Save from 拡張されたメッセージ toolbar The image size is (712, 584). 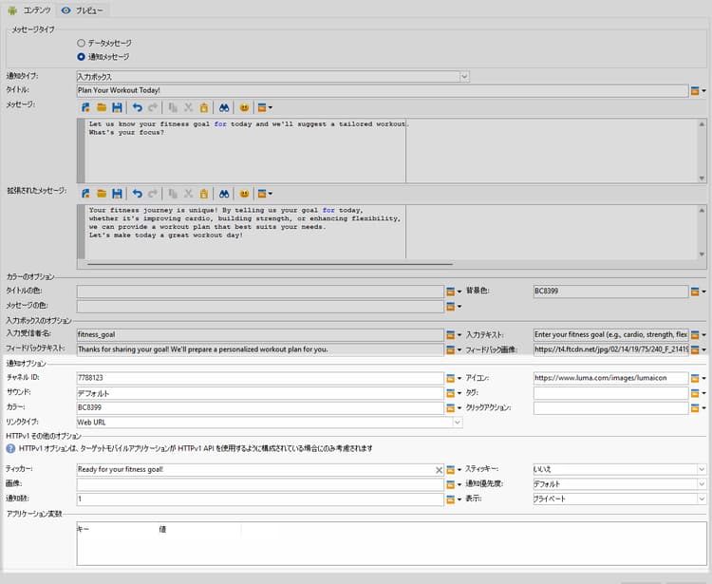tap(117, 194)
